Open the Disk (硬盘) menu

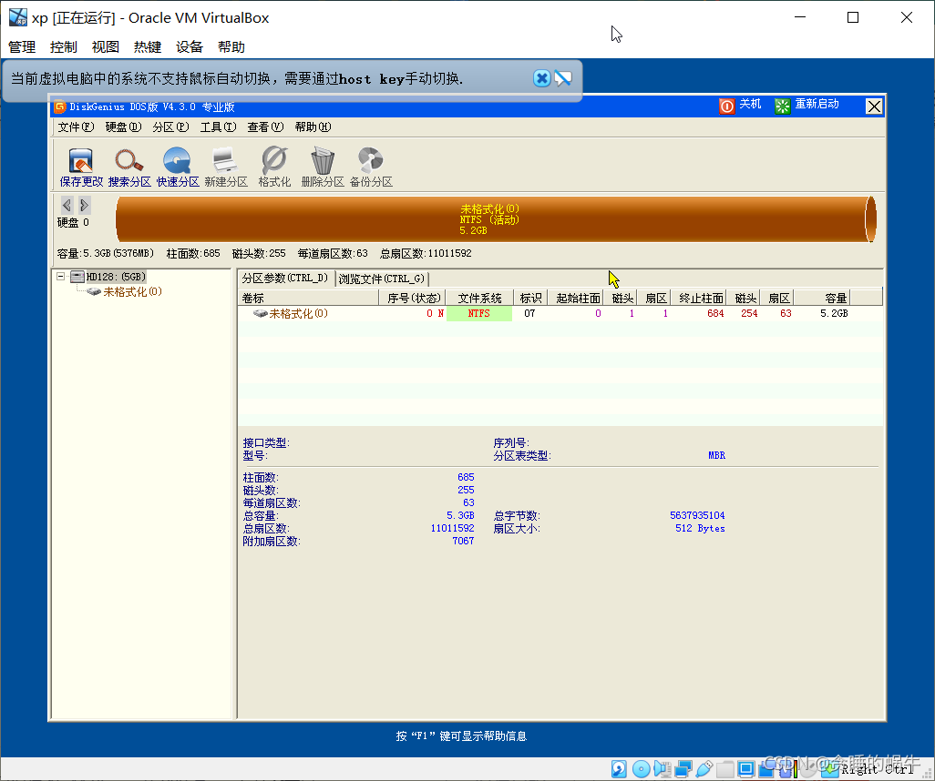(x=123, y=127)
